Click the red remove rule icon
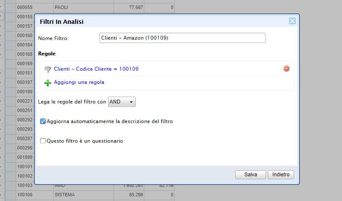 (286, 69)
